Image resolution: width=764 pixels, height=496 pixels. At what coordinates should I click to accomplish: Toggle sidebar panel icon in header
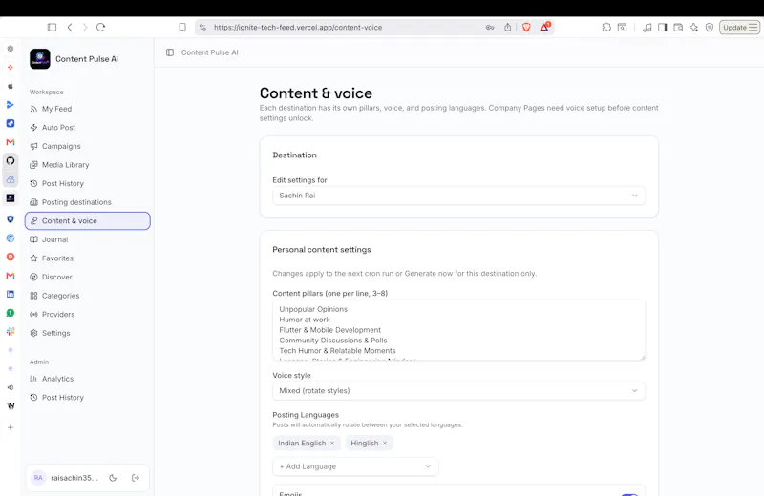coord(170,52)
